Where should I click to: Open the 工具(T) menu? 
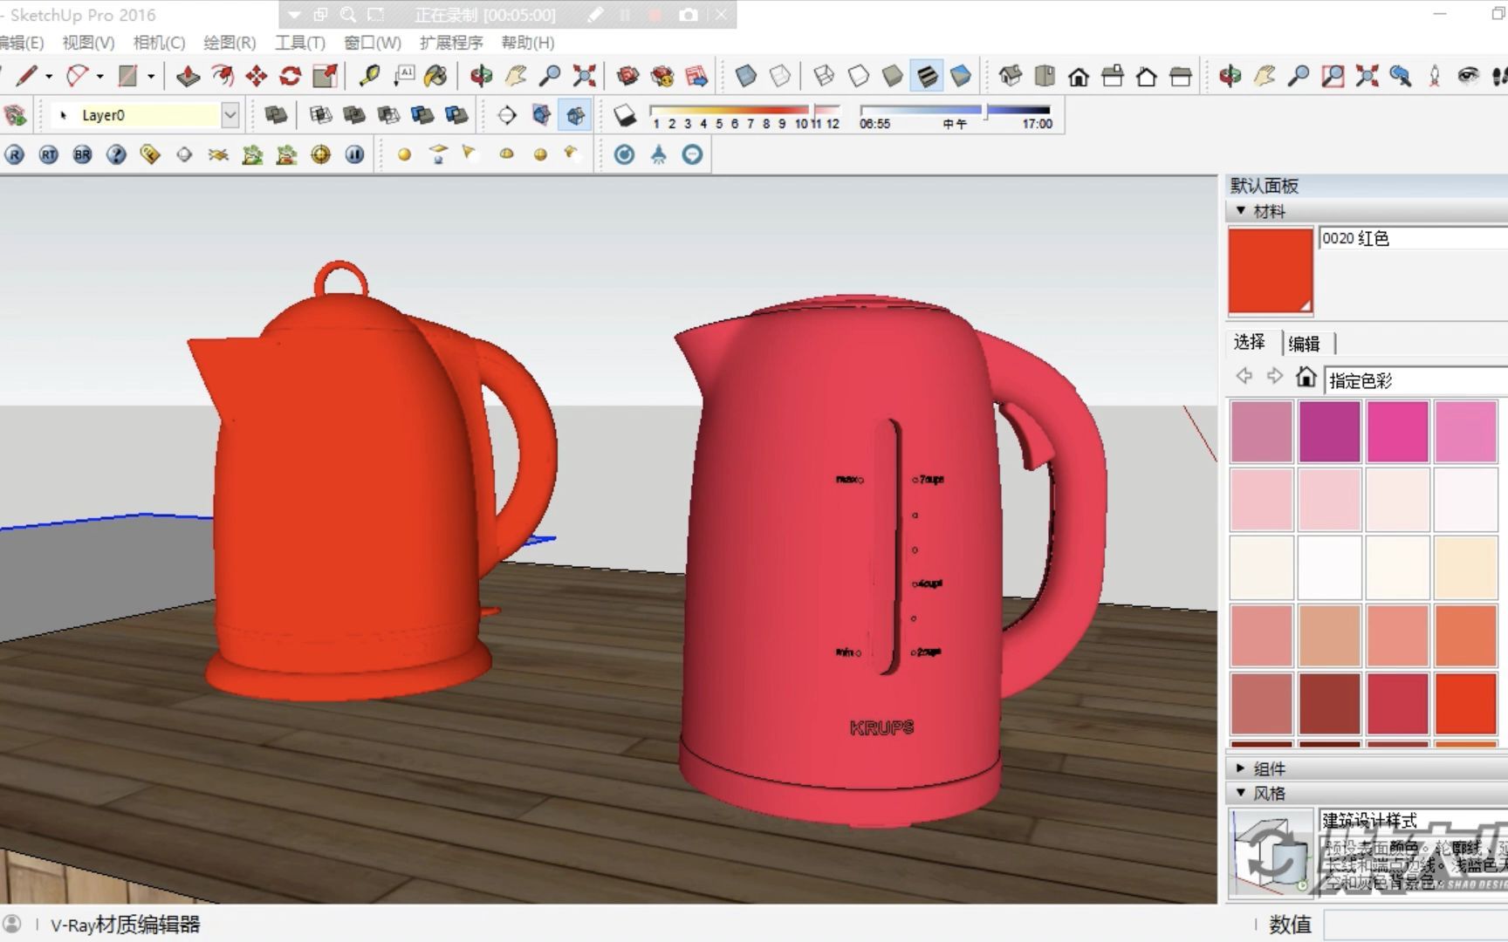point(300,43)
